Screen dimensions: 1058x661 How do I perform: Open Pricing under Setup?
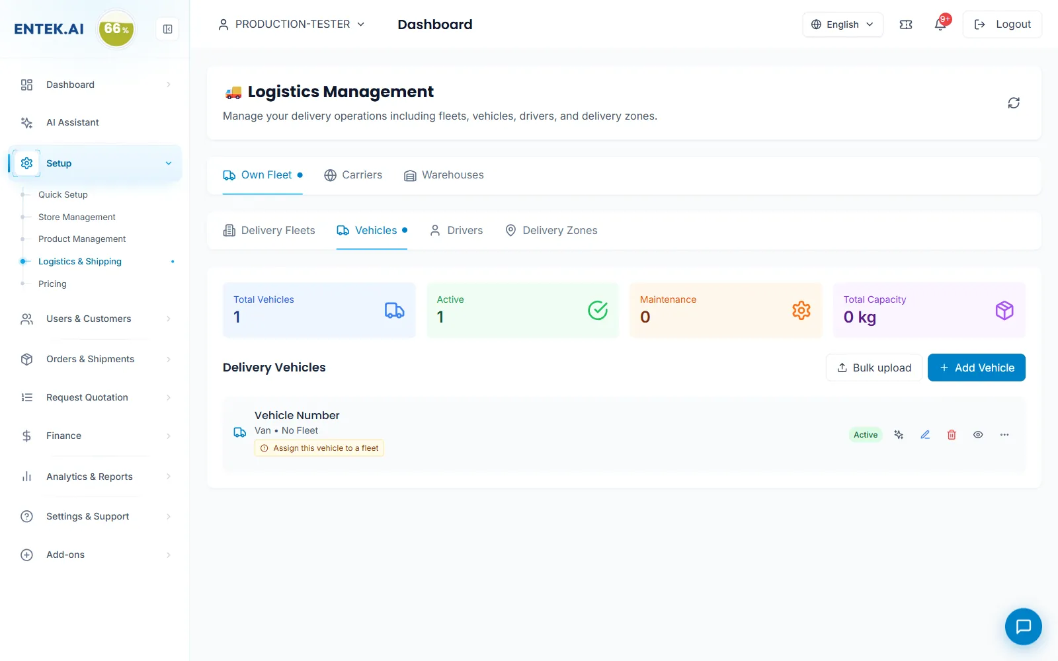point(52,284)
